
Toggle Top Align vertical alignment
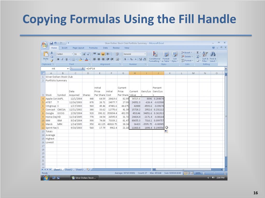(x=95, y=54)
